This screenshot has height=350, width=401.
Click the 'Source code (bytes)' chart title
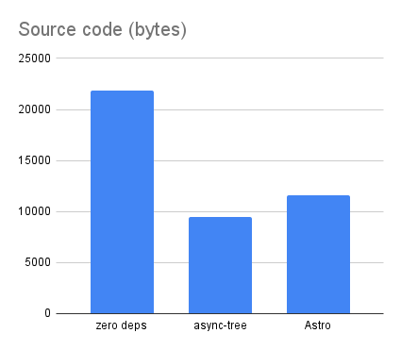click(103, 30)
